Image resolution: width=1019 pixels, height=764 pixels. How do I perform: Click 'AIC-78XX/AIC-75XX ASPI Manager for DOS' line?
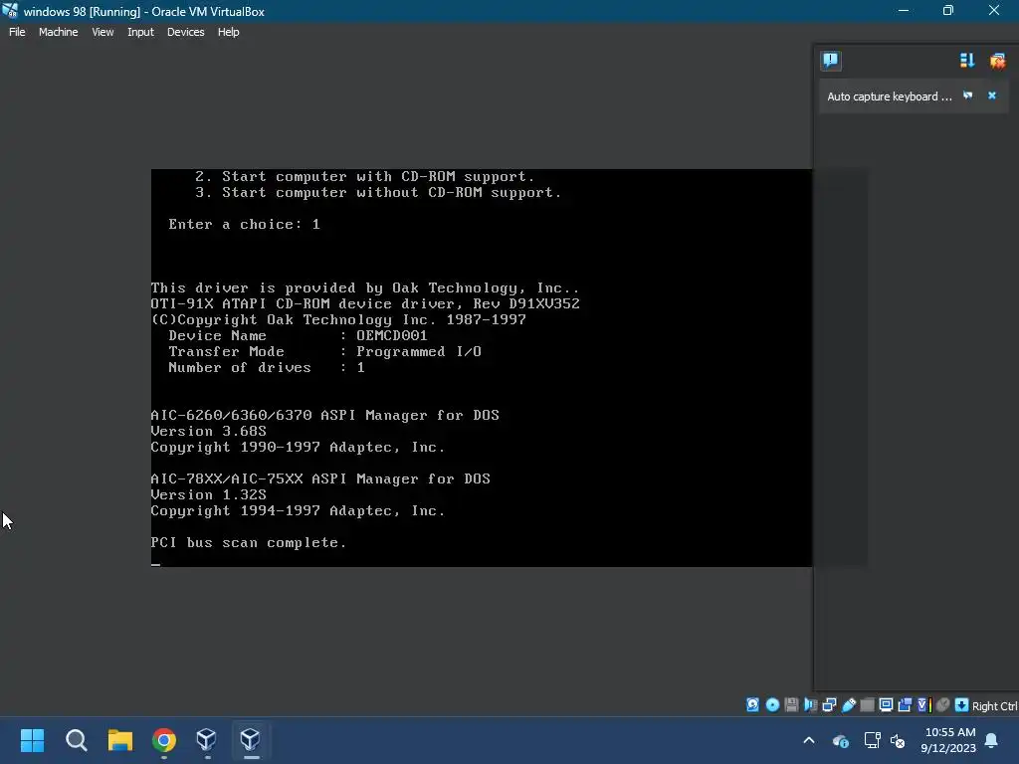[x=320, y=478]
